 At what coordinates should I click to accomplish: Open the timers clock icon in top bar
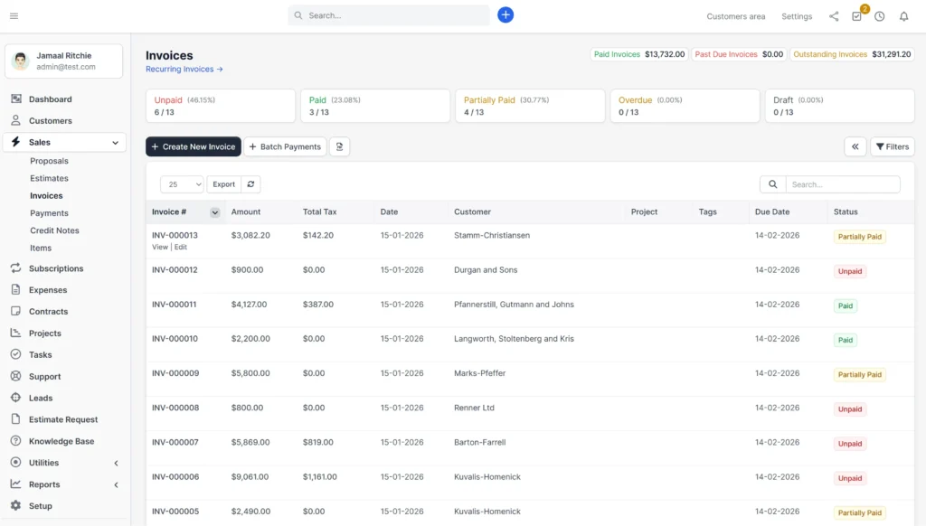[878, 15]
